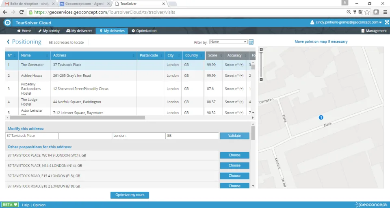Click address 261-265 Gray's Inn Road
The image size is (390, 208).
(72, 76)
